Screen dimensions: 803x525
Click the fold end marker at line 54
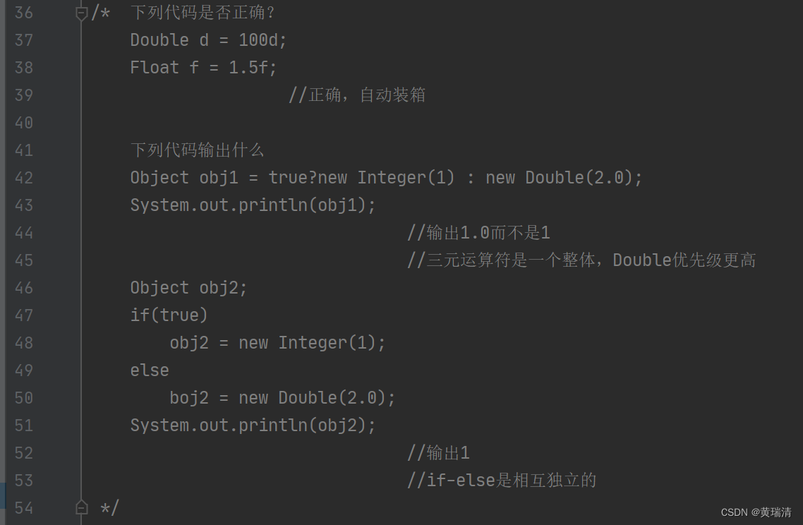click(x=81, y=507)
